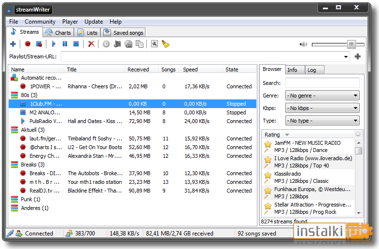
Task: Click the star icon of I Love Radio
Action: pyautogui.click(x=268, y=160)
